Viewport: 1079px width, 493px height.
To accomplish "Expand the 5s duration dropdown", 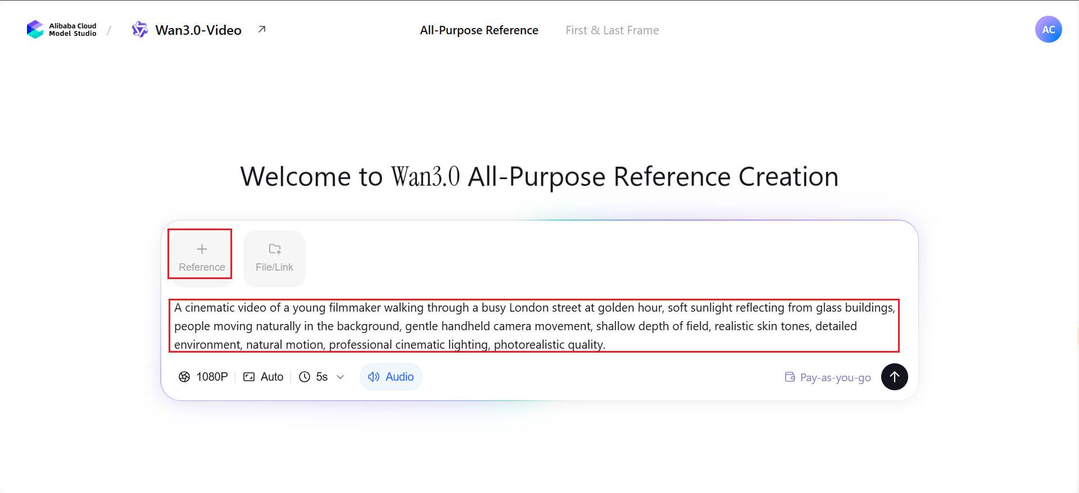I will (321, 377).
